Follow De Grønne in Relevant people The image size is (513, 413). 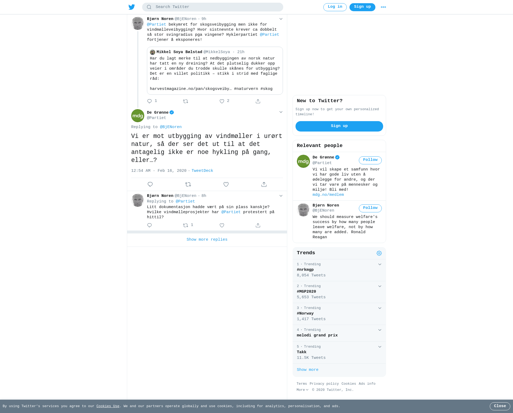point(370,160)
